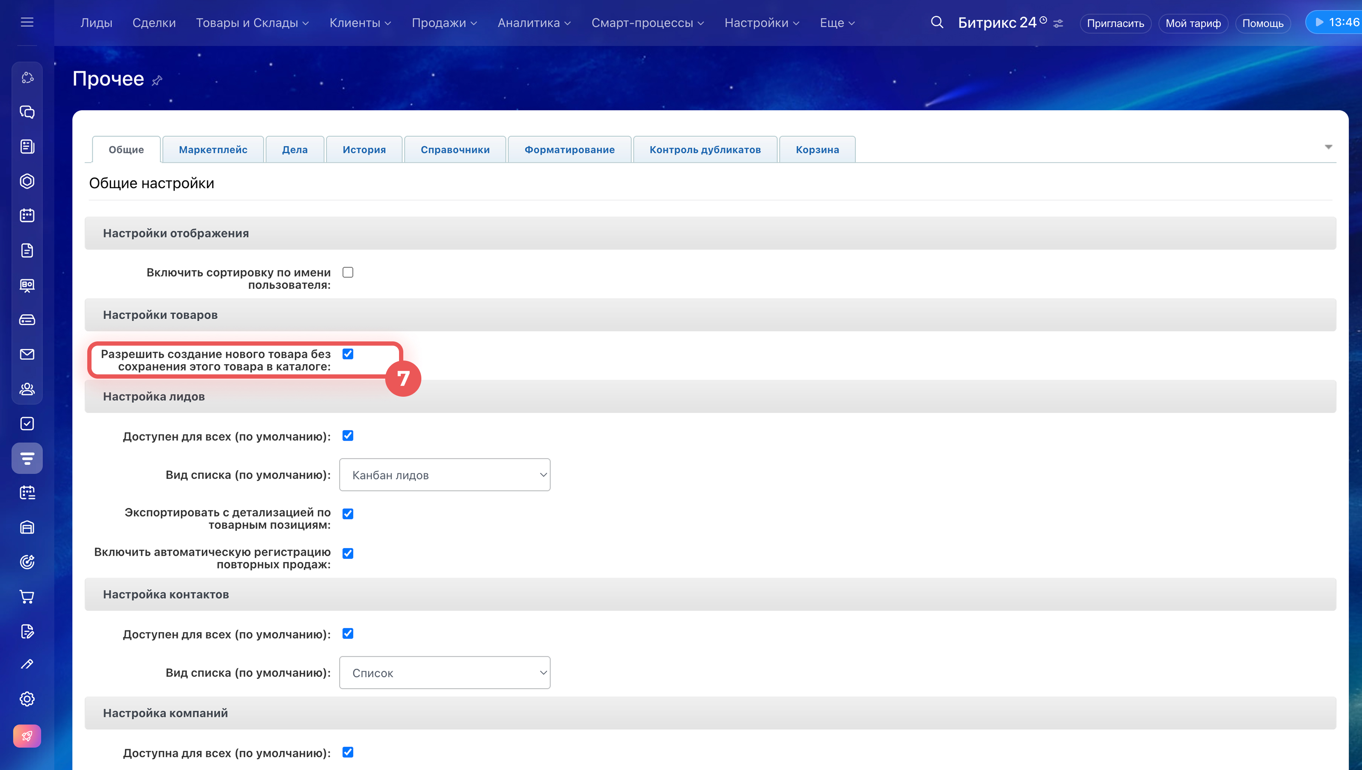This screenshot has height=770, width=1362.
Task: Enable sorting by user name checkbox
Action: click(348, 272)
